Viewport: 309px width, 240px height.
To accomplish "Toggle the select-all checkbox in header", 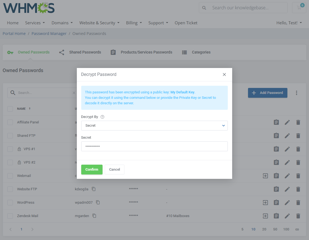I will coord(10,109).
